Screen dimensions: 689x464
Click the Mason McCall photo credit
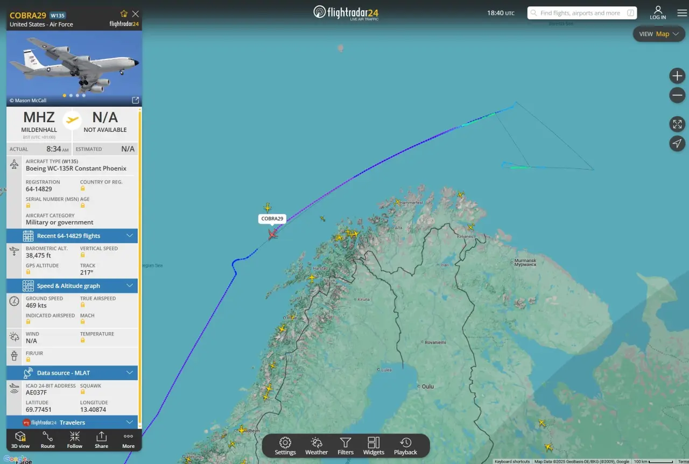tap(28, 100)
